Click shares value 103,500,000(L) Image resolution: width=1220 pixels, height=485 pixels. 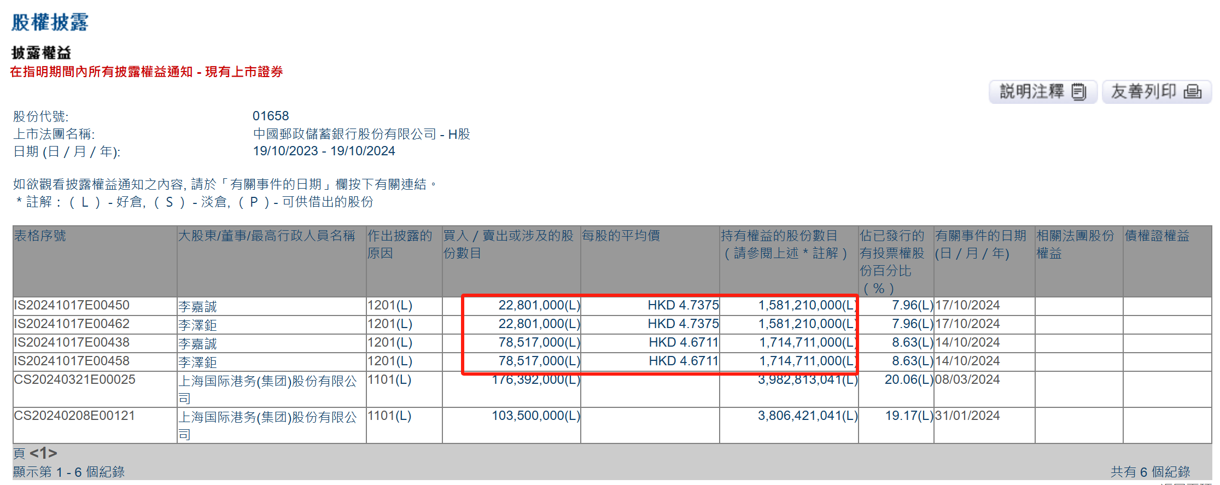536,416
